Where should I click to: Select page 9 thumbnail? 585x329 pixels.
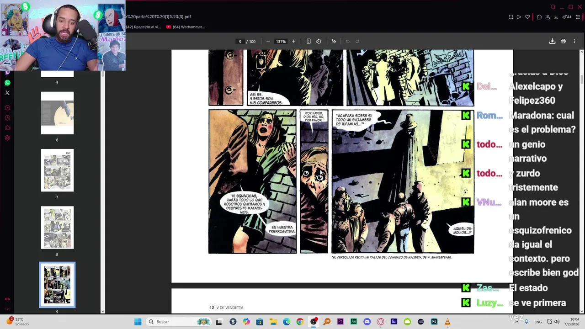[x=57, y=285]
